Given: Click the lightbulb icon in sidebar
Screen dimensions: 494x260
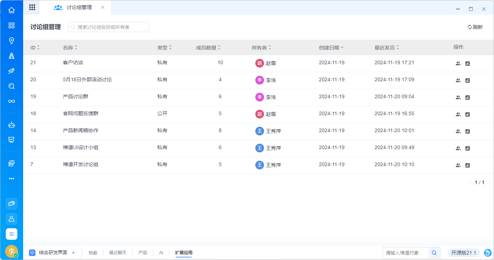Looking at the screenshot, I should click(x=12, y=40).
